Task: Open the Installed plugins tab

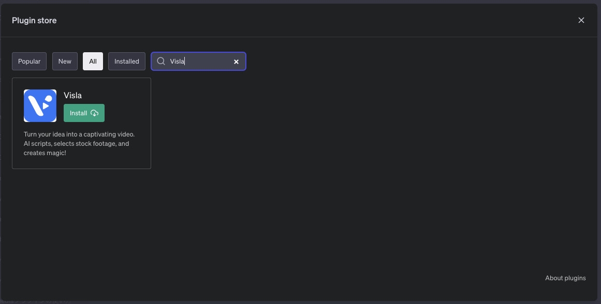Action: pyautogui.click(x=127, y=61)
